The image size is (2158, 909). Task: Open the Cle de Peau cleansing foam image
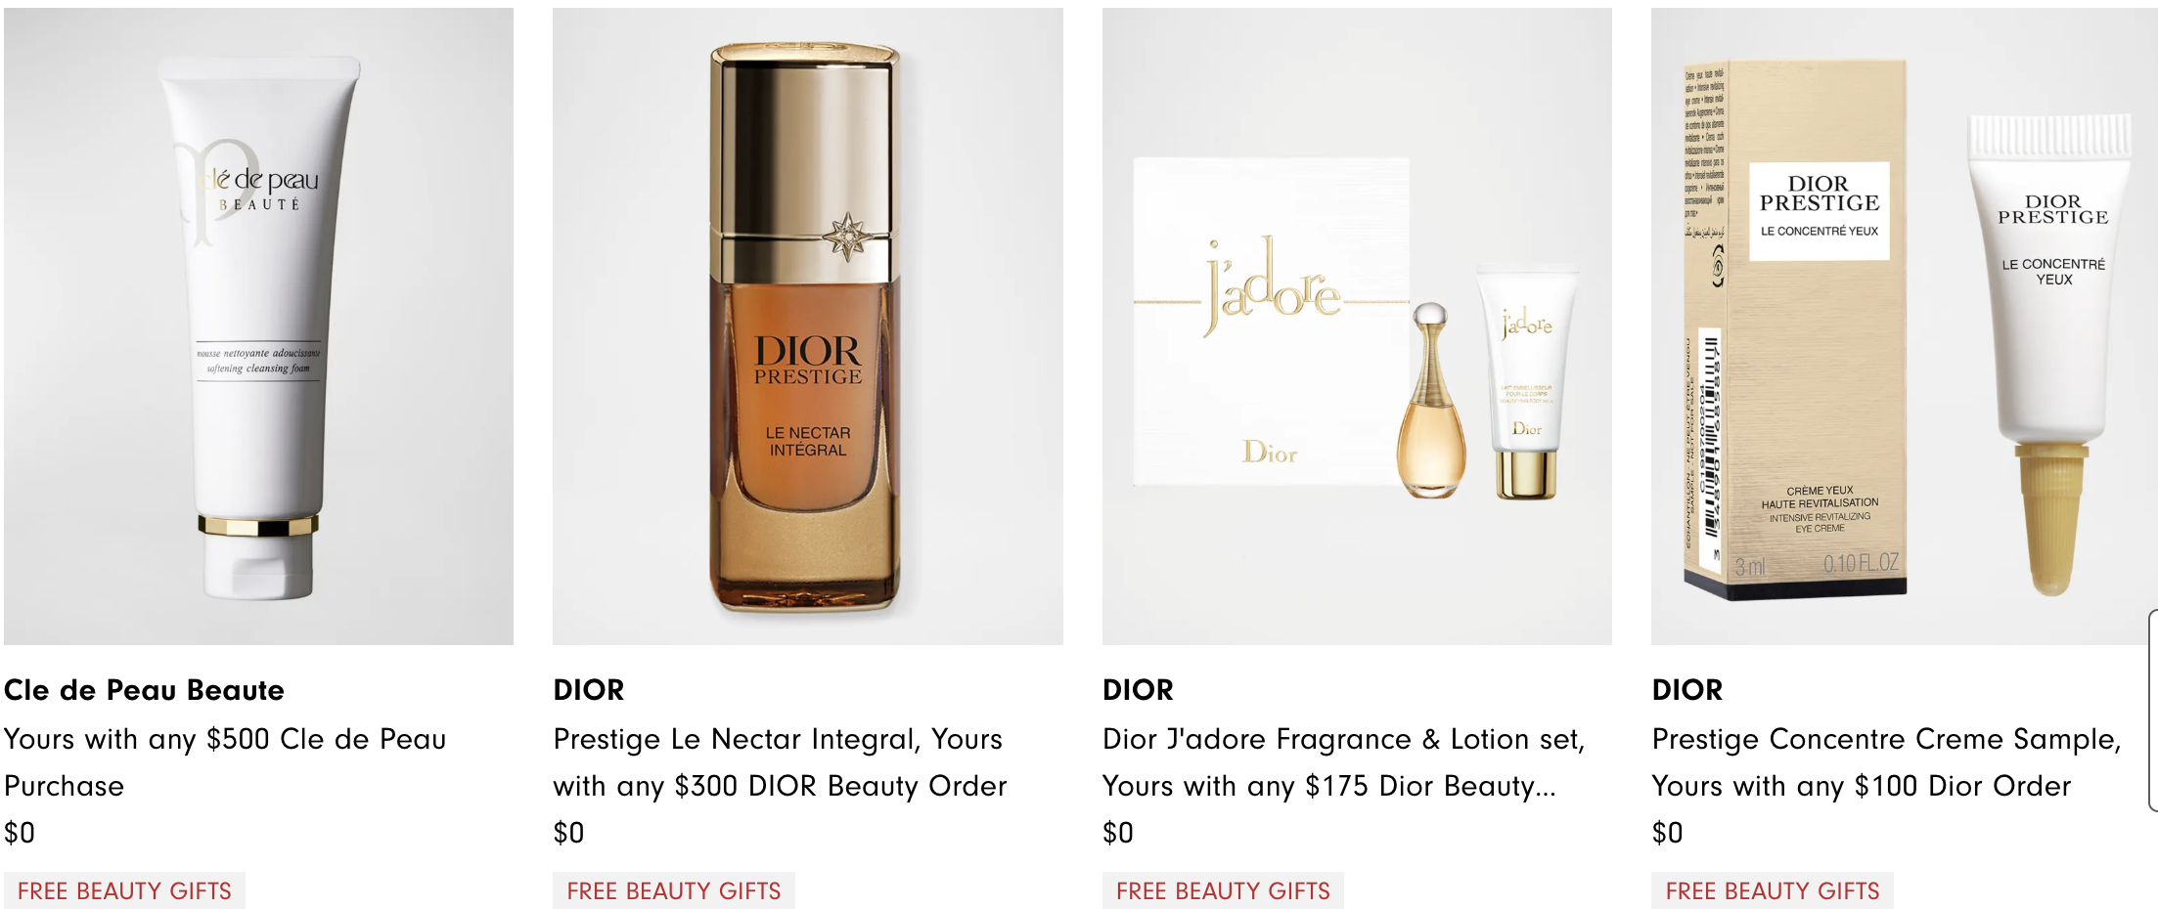258,326
